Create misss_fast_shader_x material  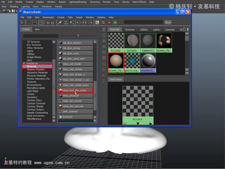(x=75, y=75)
